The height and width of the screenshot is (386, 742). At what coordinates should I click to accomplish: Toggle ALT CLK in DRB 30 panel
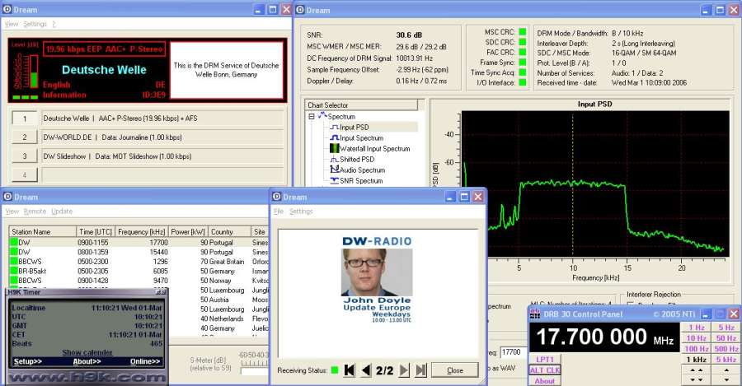(545, 370)
